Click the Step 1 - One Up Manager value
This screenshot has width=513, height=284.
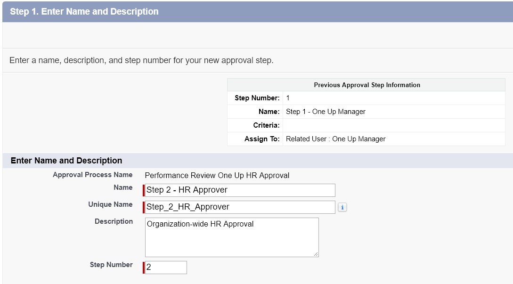[326, 112]
